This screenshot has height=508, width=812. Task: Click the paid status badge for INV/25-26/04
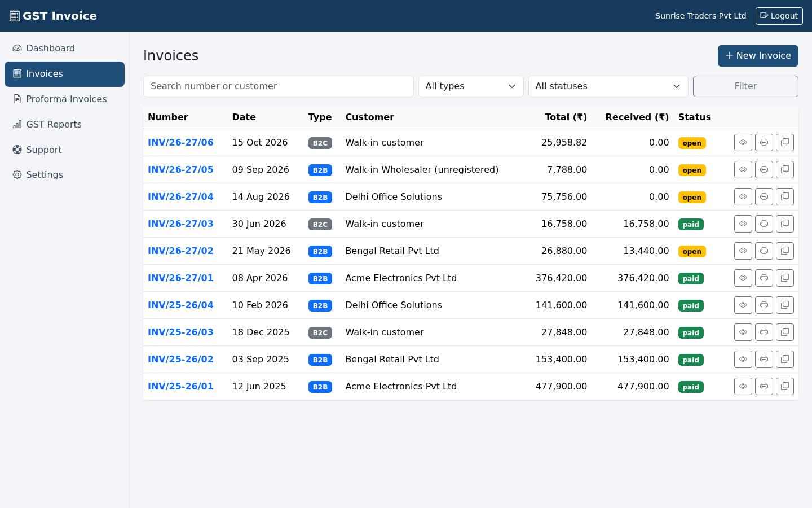point(691,306)
